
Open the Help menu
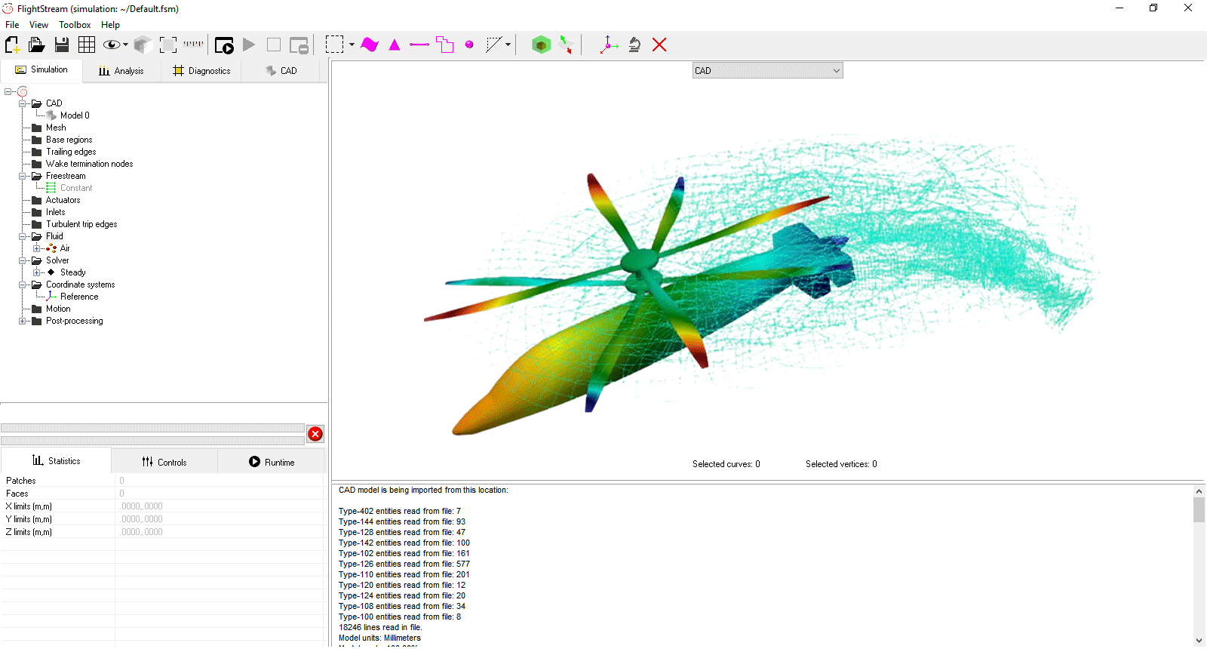(x=110, y=25)
